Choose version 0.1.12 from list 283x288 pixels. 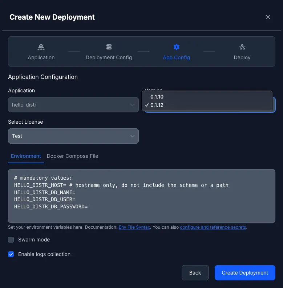point(207,105)
